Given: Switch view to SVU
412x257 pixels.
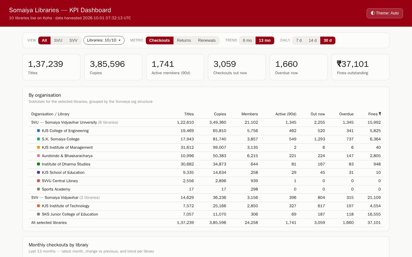Looking at the screenshot, I should [x=58, y=40].
